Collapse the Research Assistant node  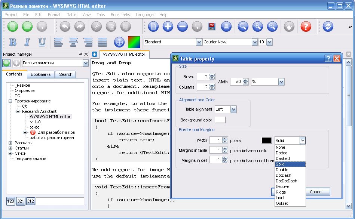click(18, 111)
